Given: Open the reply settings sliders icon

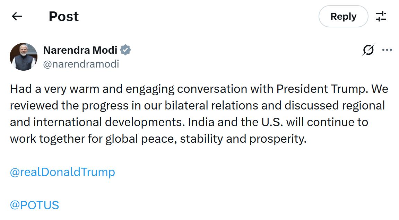Looking at the screenshot, I should [x=381, y=16].
